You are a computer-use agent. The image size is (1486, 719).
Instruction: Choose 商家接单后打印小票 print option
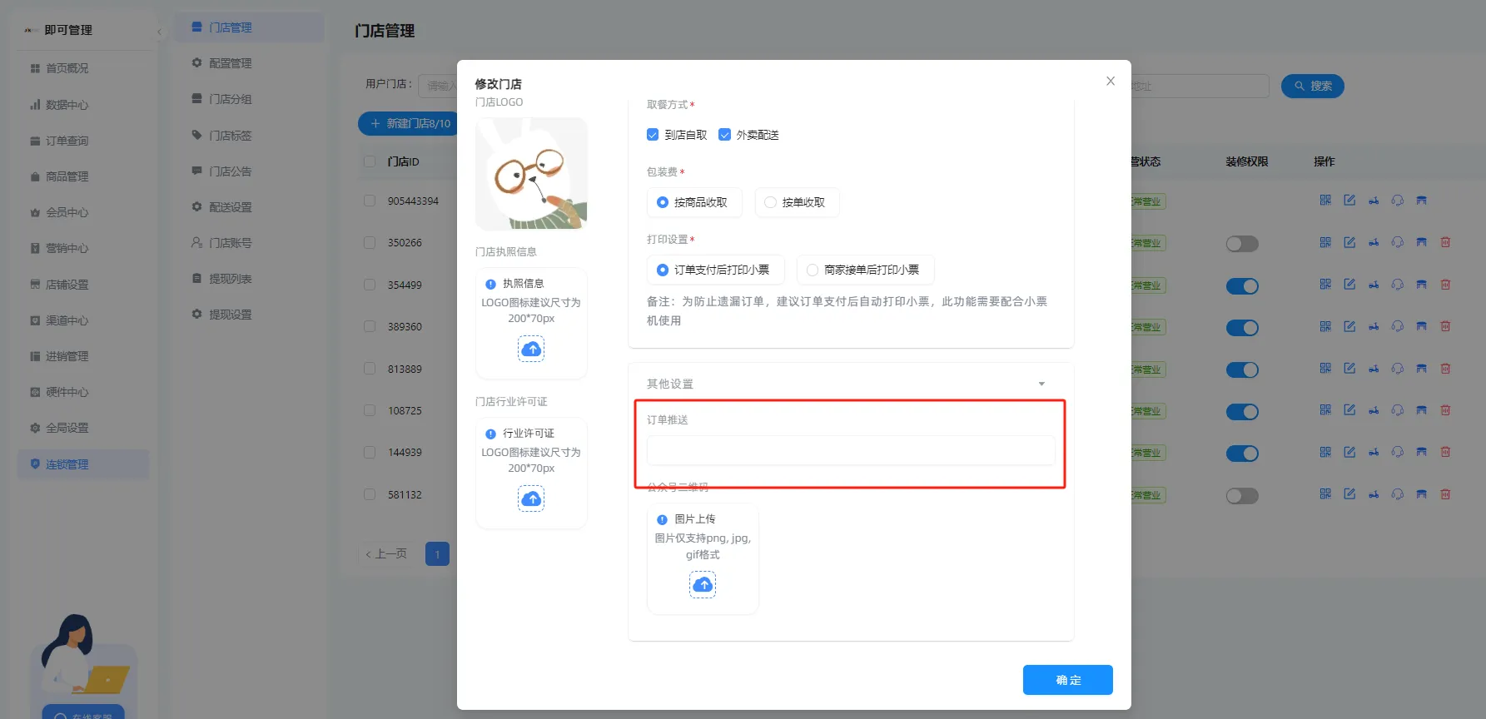coord(865,270)
